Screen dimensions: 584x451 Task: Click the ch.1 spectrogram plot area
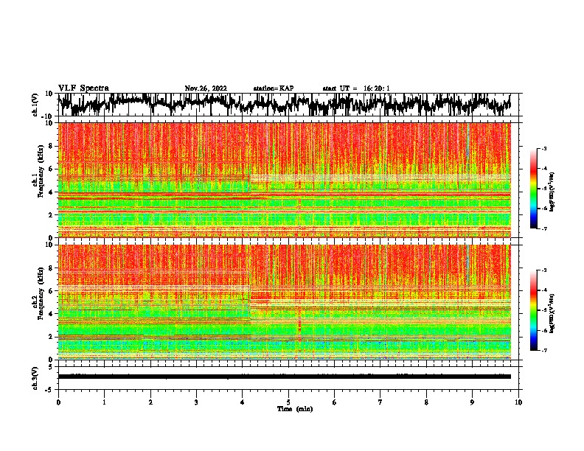[285, 180]
